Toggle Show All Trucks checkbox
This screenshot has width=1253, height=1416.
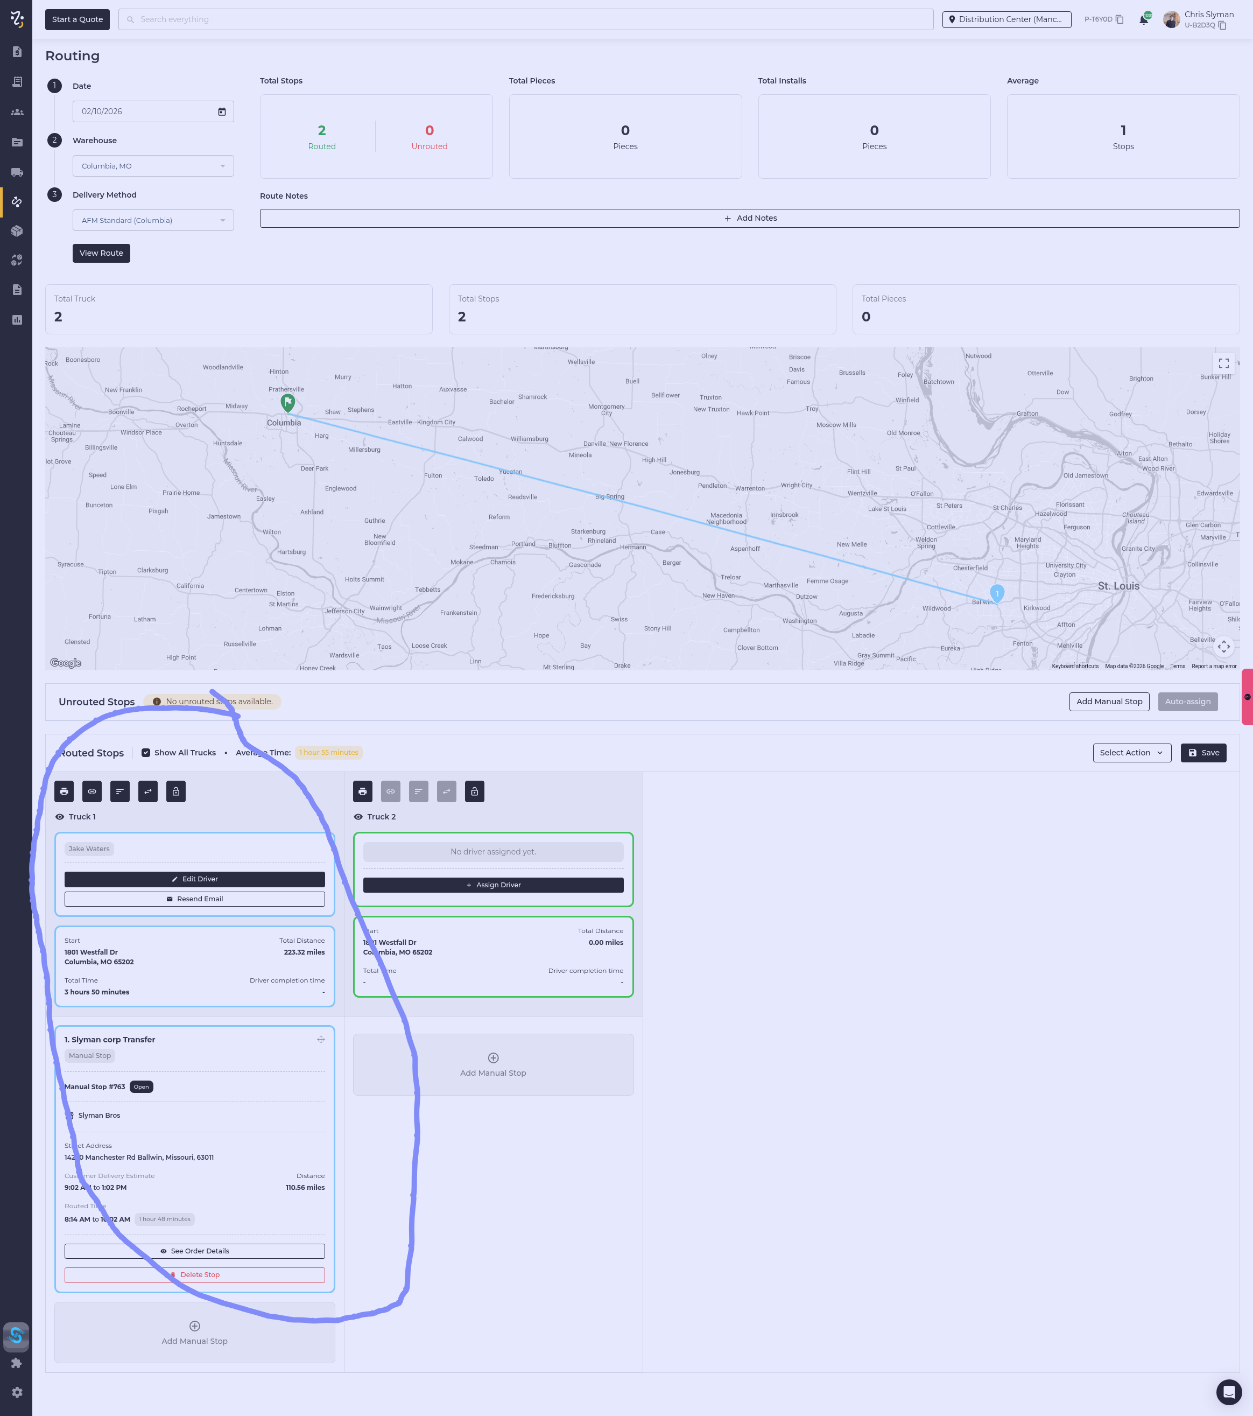pyautogui.click(x=145, y=752)
